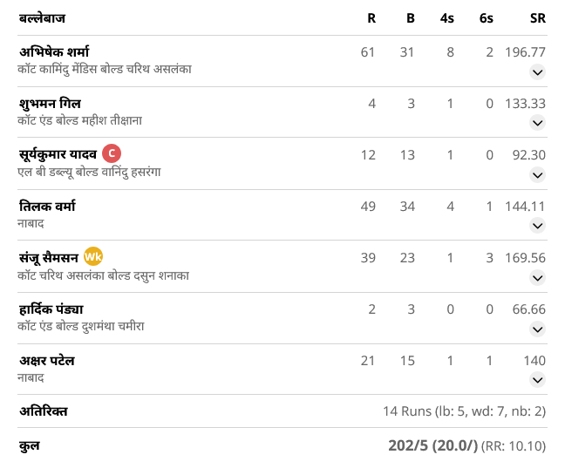The image size is (565, 475).
Task: Open संजू सैमसन player link
Action: click(x=48, y=258)
